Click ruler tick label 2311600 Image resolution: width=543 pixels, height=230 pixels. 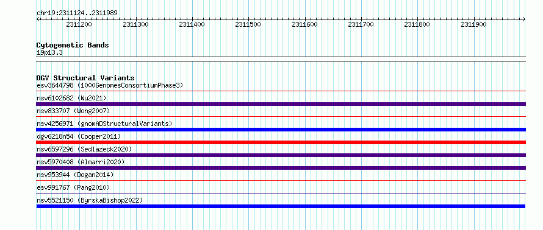(x=304, y=24)
